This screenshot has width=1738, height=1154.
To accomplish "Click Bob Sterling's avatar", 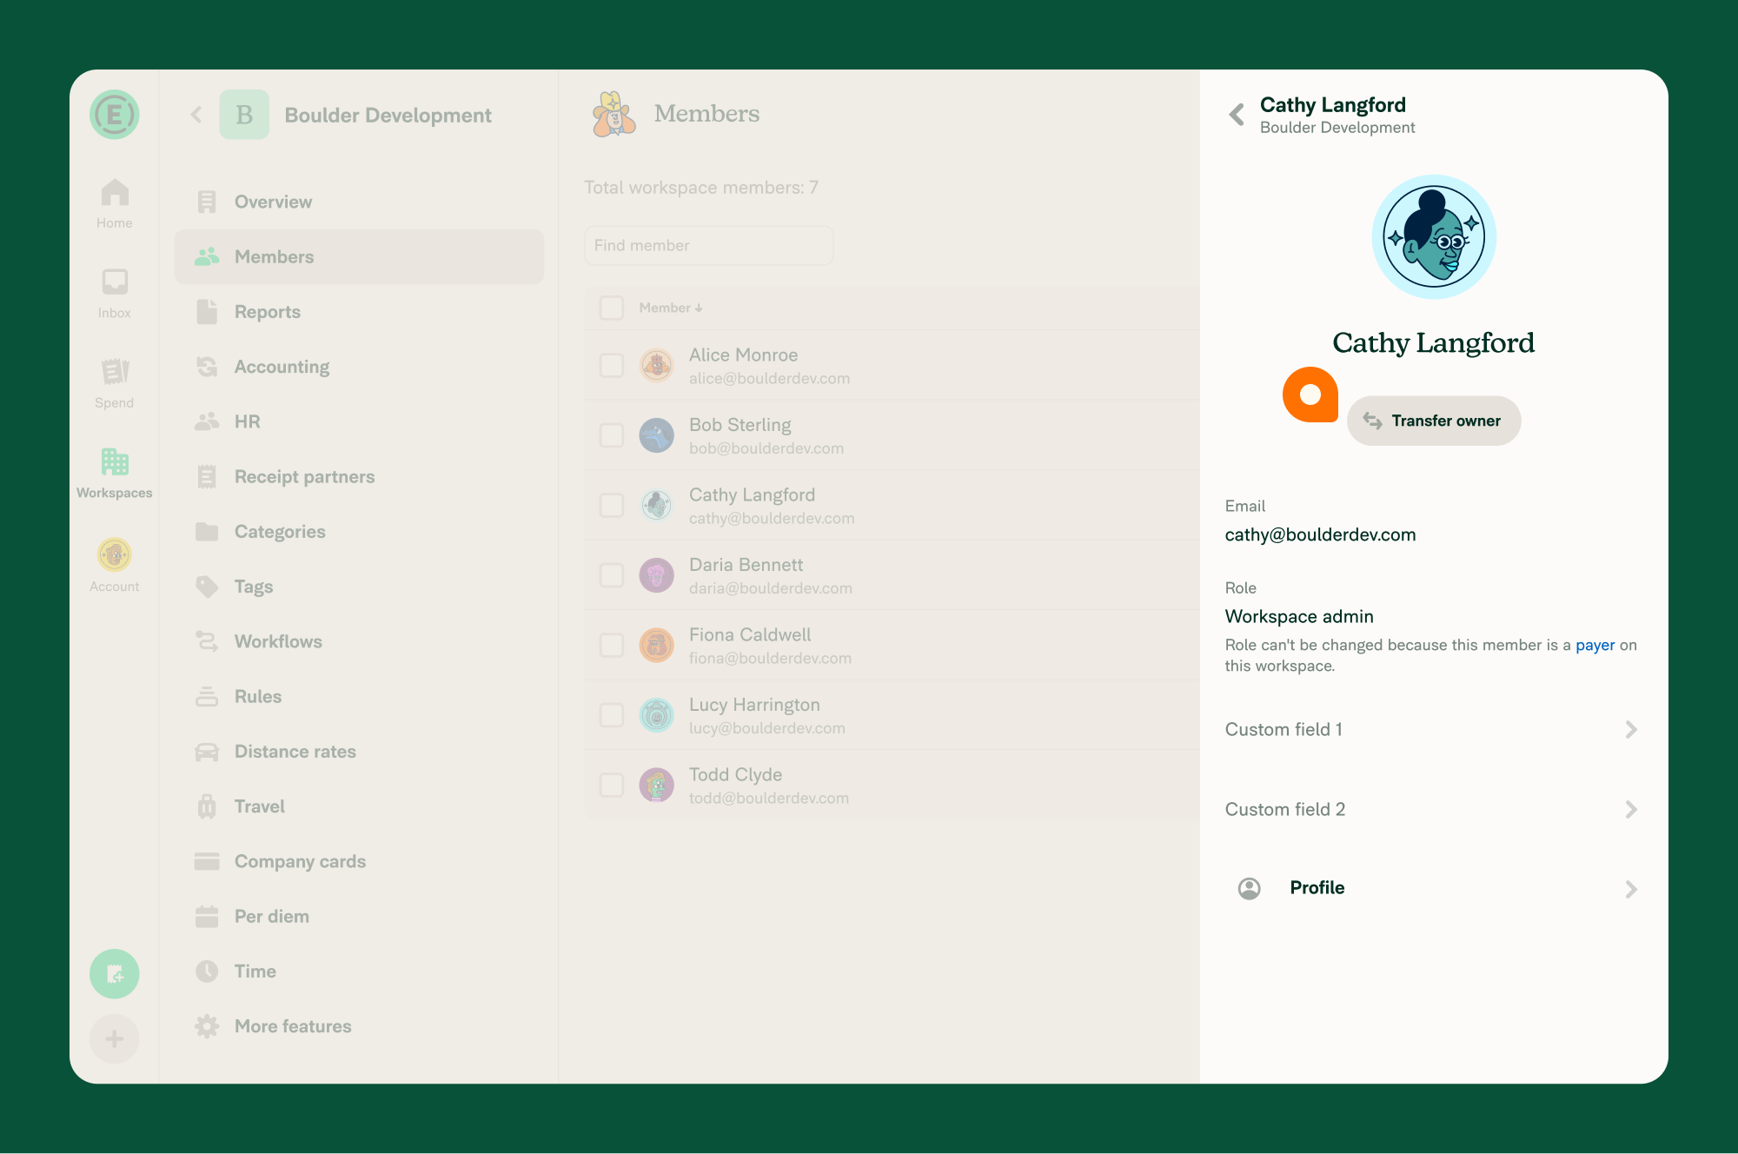I will tap(656, 435).
